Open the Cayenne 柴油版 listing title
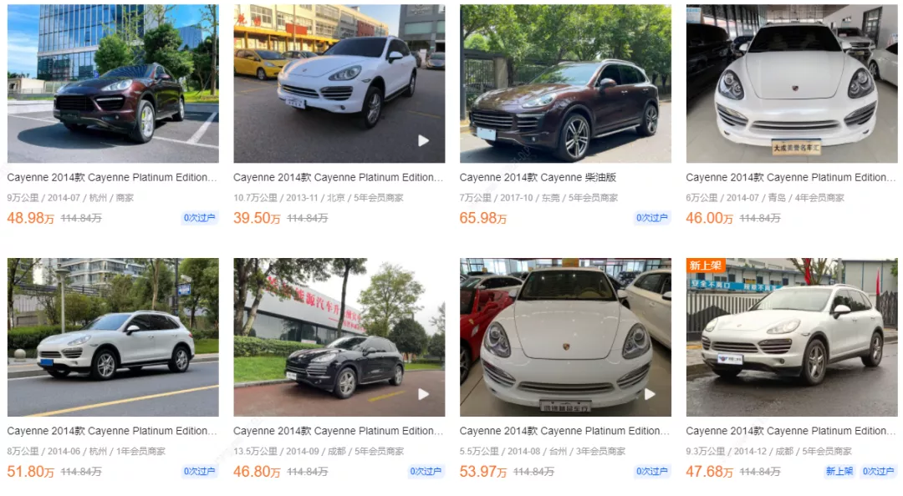This screenshot has width=903, height=496. [538, 177]
